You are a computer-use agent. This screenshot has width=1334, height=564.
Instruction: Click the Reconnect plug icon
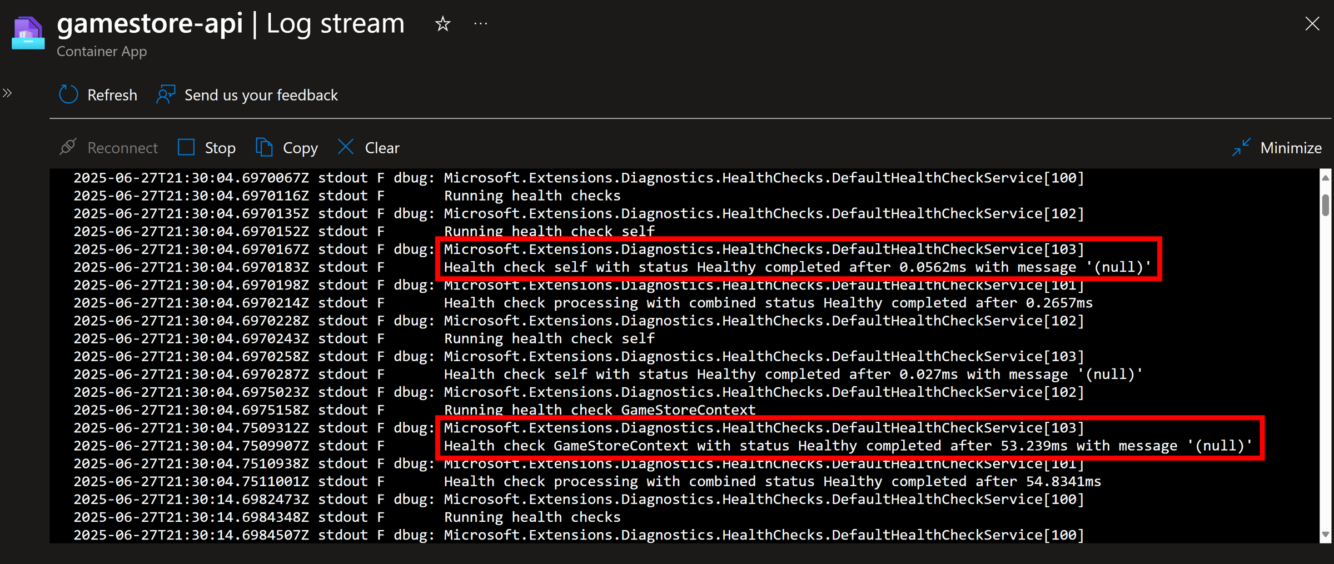click(x=68, y=147)
